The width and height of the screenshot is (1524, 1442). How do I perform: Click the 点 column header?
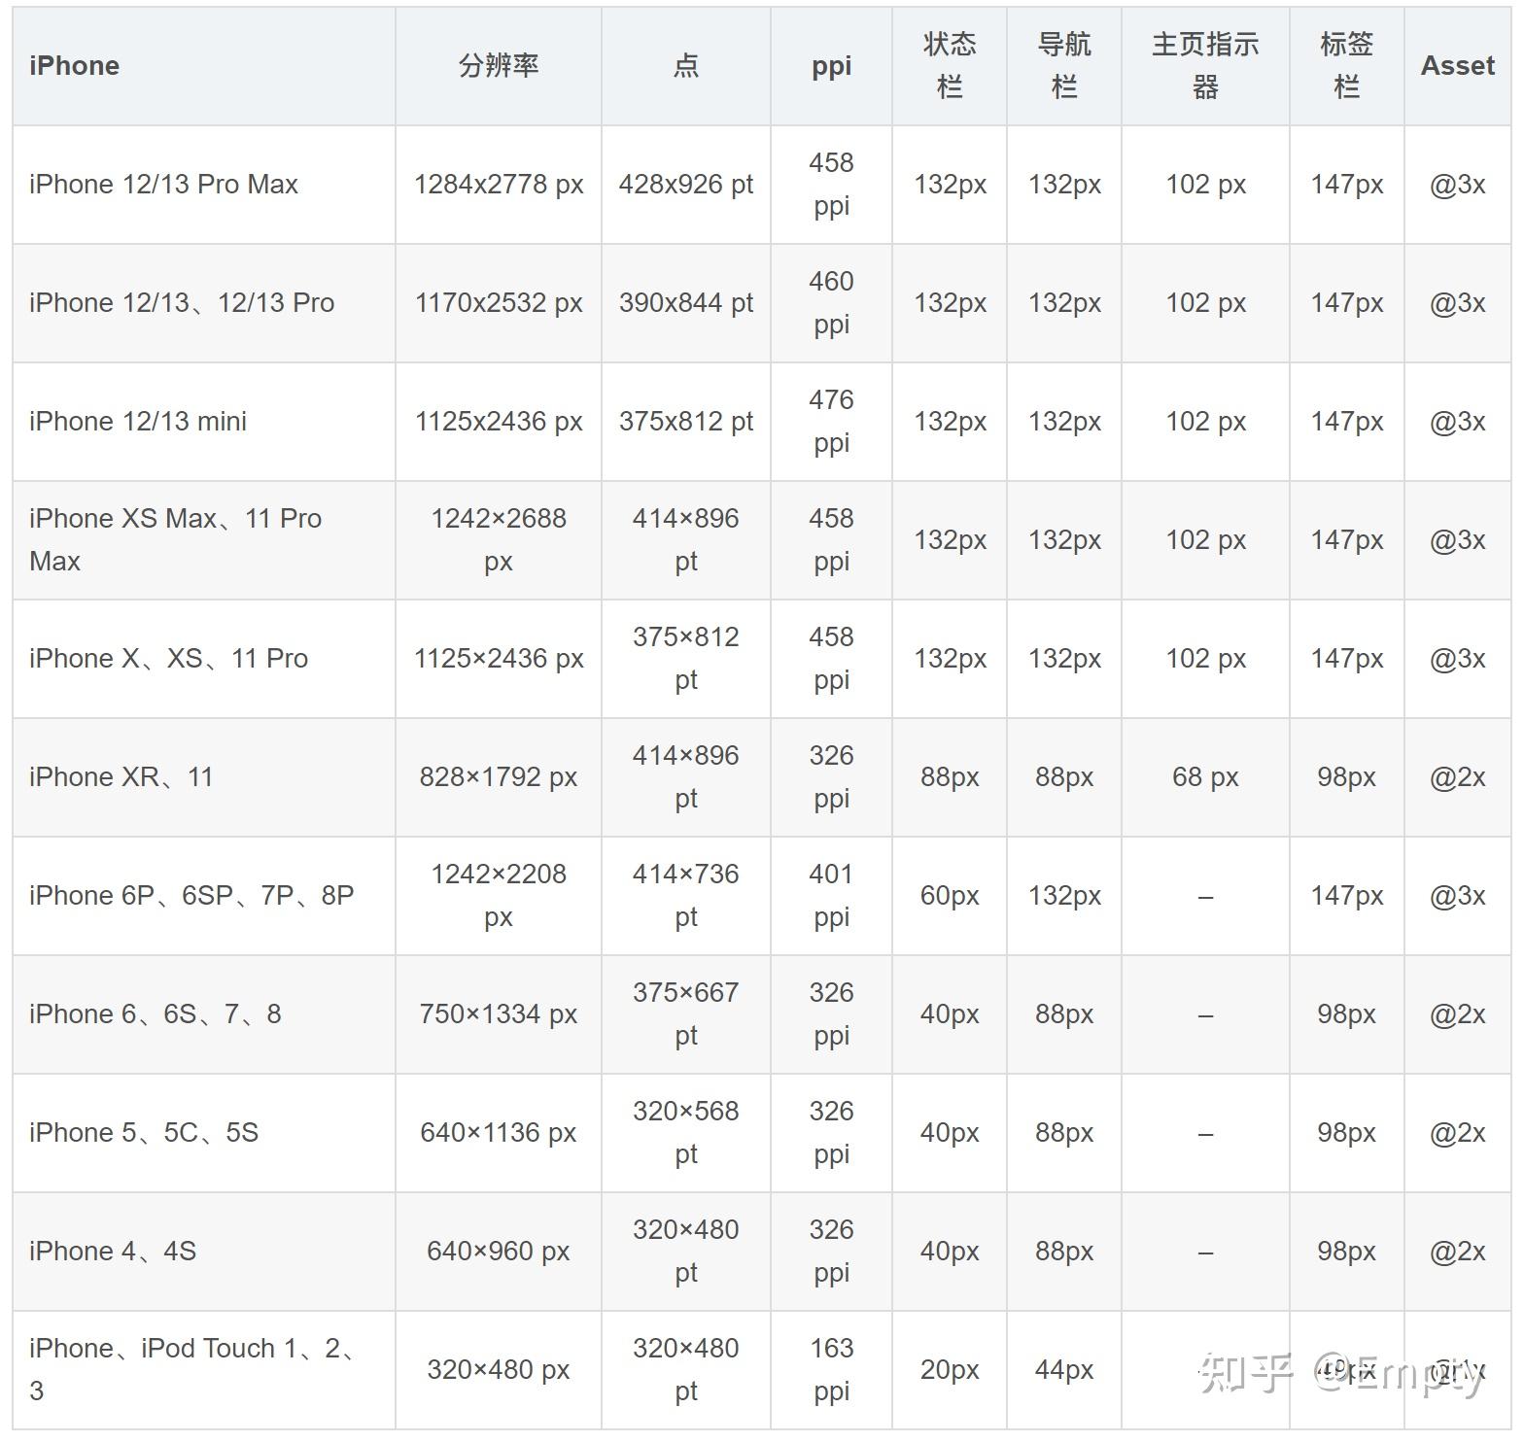point(686,66)
